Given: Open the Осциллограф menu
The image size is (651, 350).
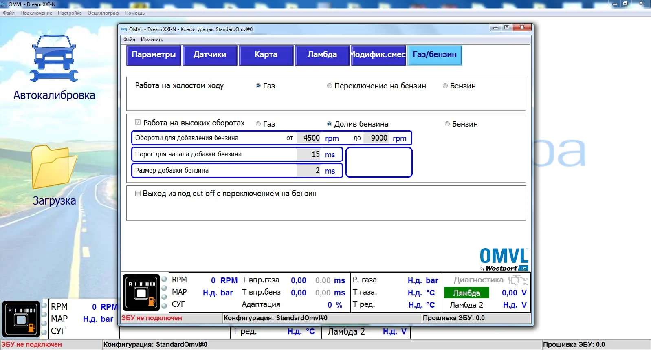Looking at the screenshot, I should coord(103,13).
